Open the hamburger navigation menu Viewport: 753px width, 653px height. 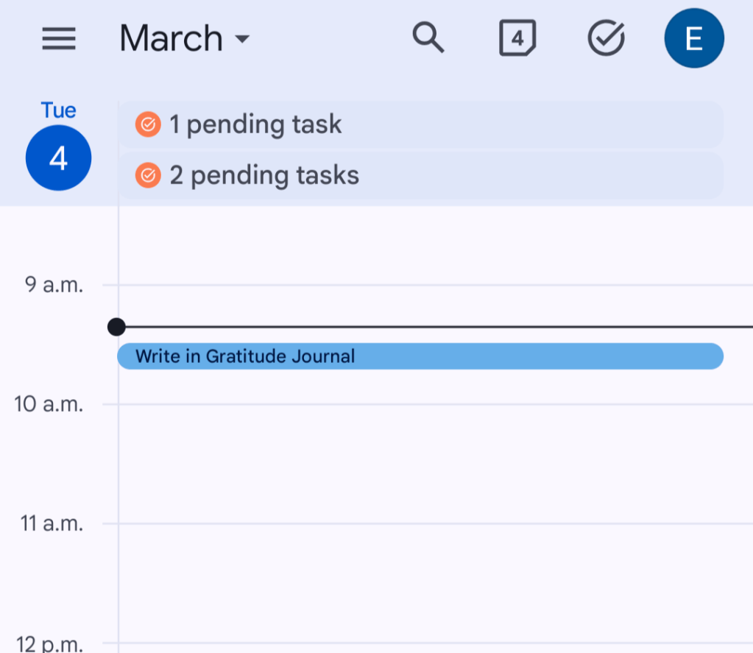[59, 38]
